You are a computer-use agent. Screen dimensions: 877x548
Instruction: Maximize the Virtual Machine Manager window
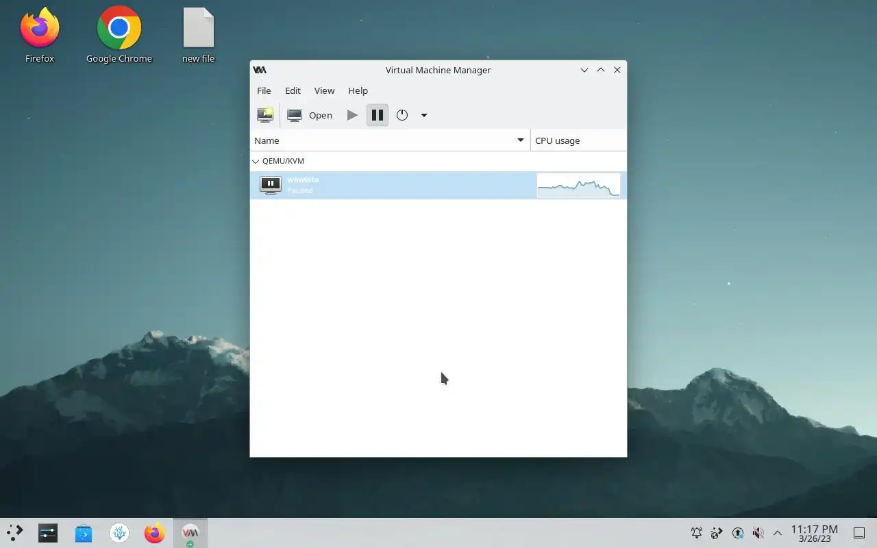tap(601, 70)
